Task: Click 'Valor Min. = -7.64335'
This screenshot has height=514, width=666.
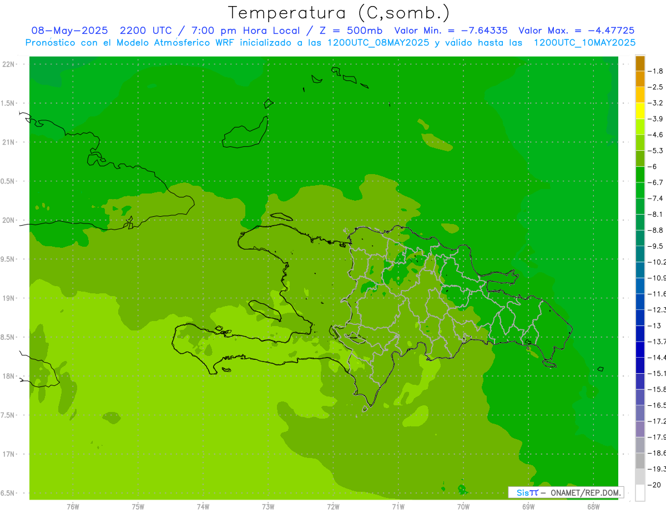Action: point(451,30)
